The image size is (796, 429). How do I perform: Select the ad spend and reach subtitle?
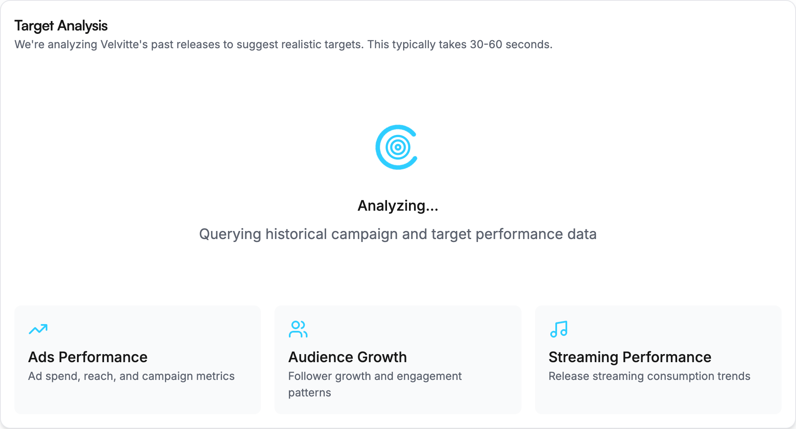131,376
